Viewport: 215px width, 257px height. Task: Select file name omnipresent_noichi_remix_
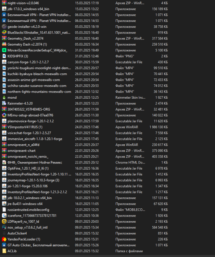coord(28,157)
